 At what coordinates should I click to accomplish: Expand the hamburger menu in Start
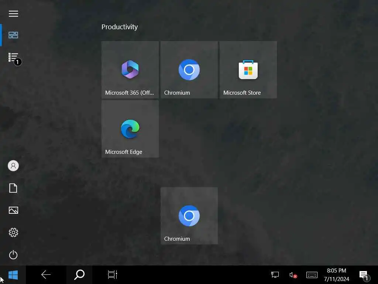[x=13, y=14]
